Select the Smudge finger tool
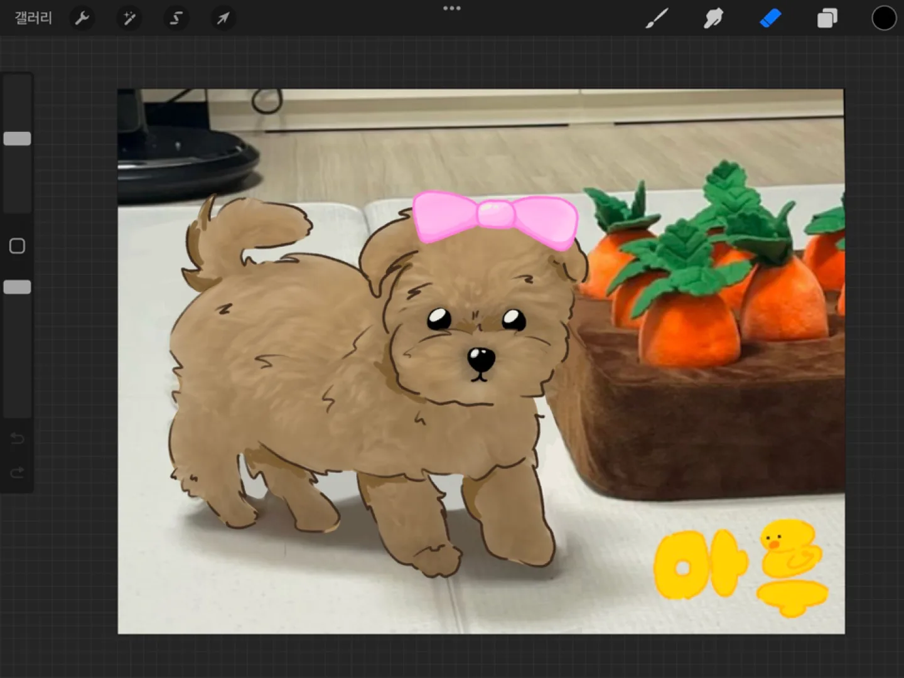 713,18
